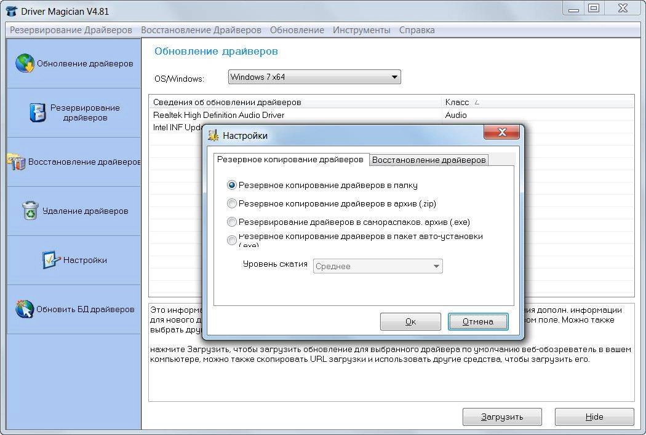Close the Настройки dialog
Screen dimensions: 646x435
point(501,132)
